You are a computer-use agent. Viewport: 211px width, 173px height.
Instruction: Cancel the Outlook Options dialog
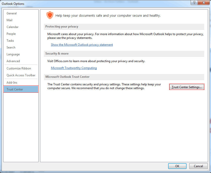[198, 166]
